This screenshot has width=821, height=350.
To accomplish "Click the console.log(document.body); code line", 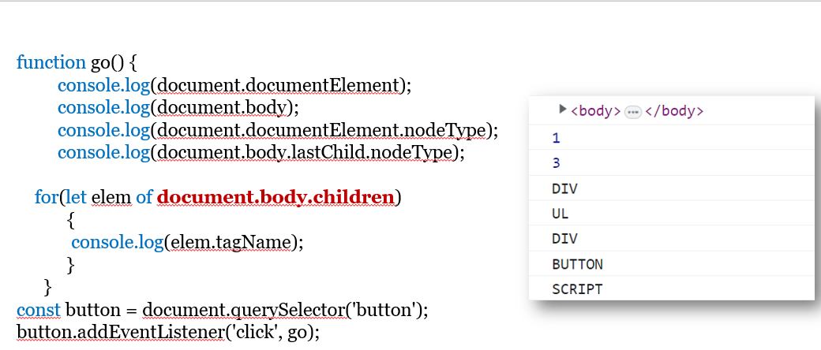I will 178,107.
